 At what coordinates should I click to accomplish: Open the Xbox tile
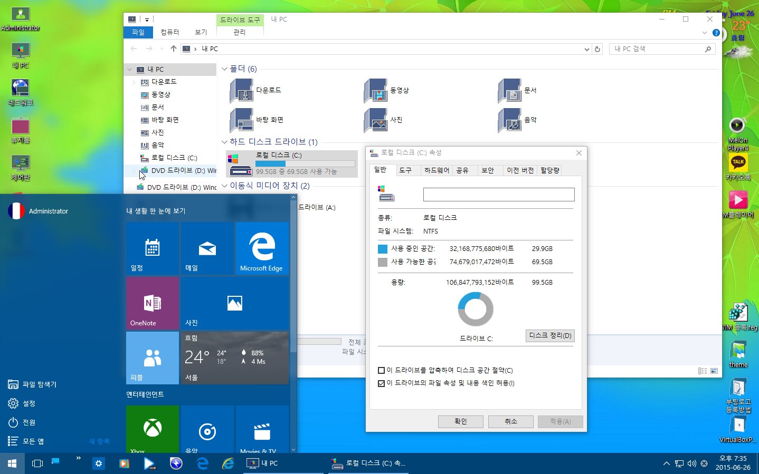153,429
